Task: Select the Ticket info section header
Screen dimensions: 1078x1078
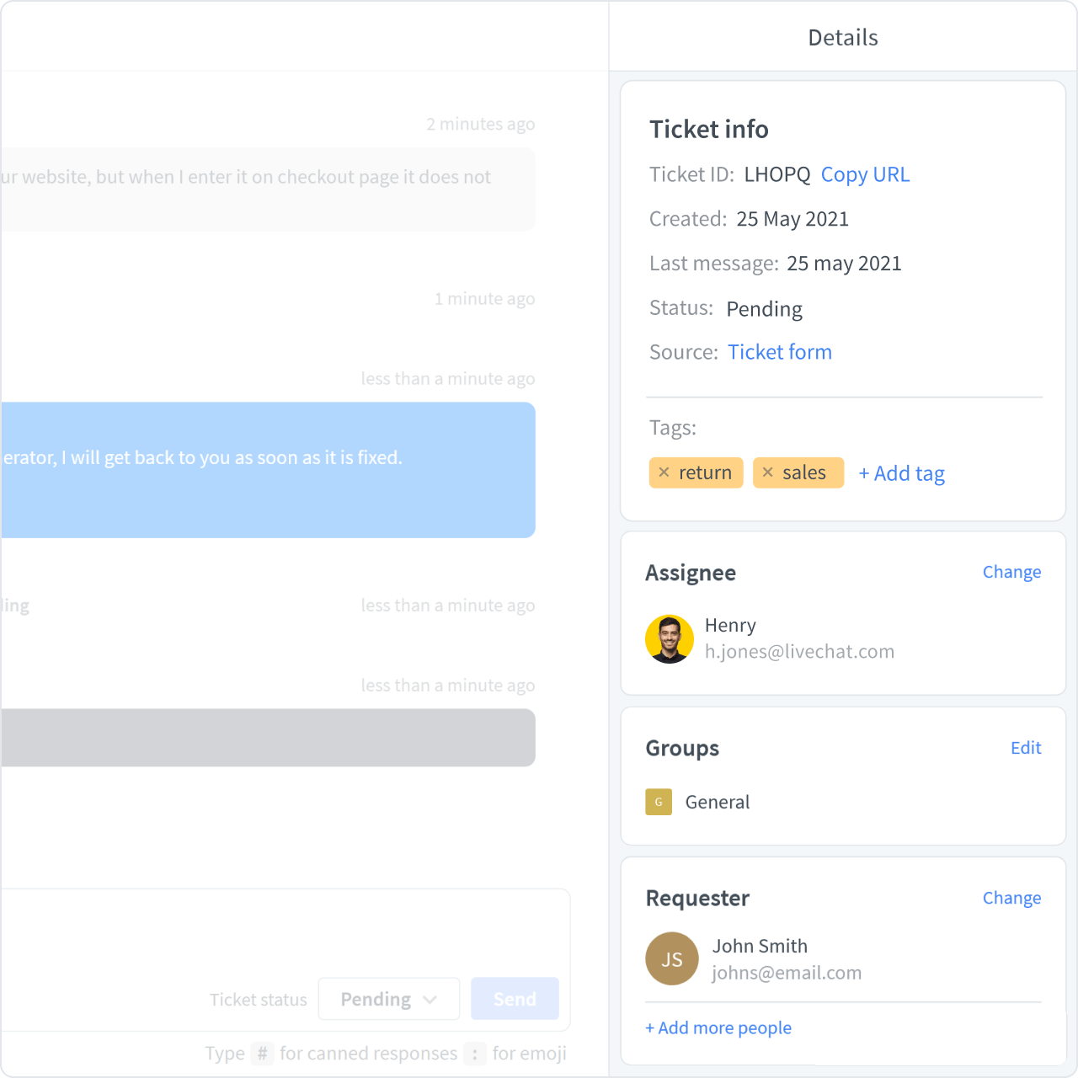Action: (708, 130)
